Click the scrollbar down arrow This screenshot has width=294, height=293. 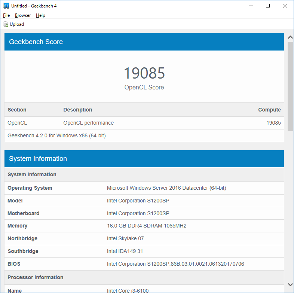[290, 284]
